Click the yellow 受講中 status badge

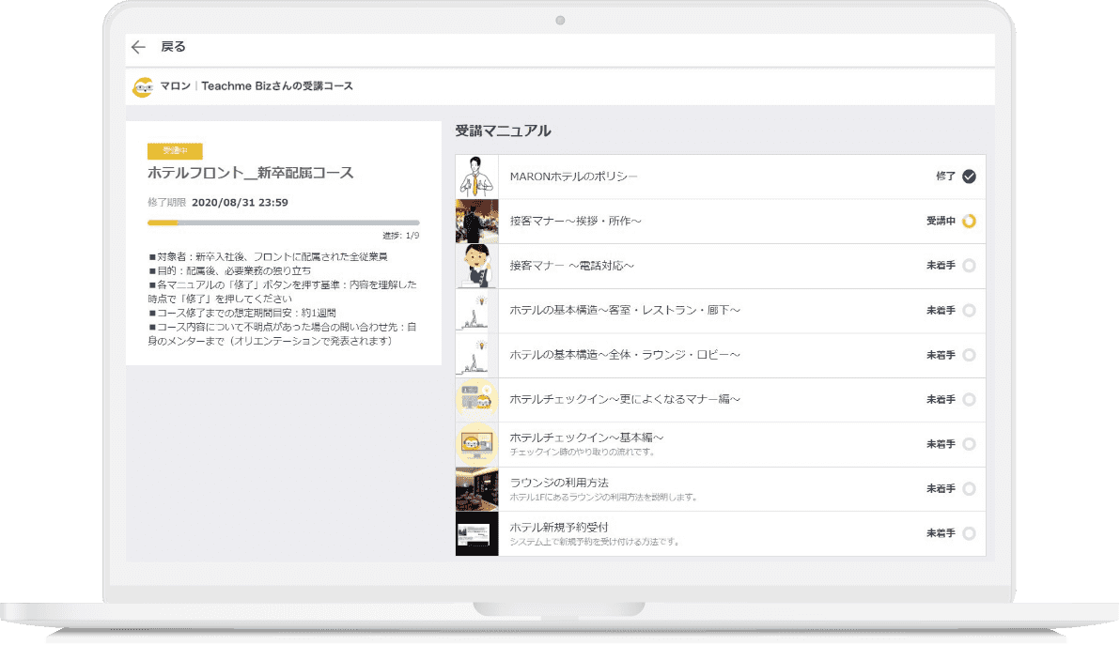coord(175,151)
